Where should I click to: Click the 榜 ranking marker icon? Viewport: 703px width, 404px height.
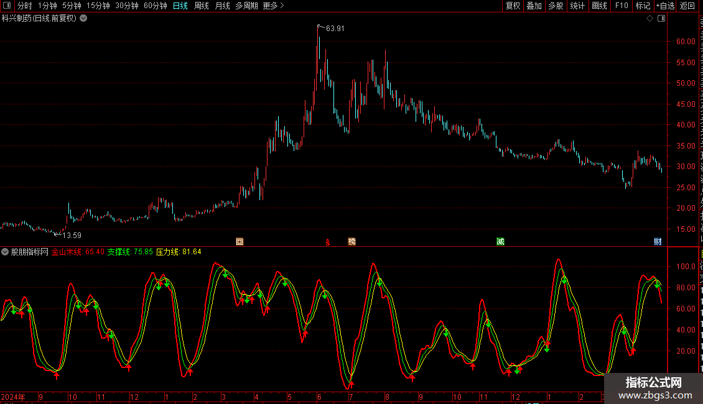coord(352,242)
